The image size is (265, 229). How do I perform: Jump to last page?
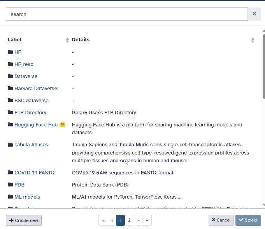pos(147,220)
